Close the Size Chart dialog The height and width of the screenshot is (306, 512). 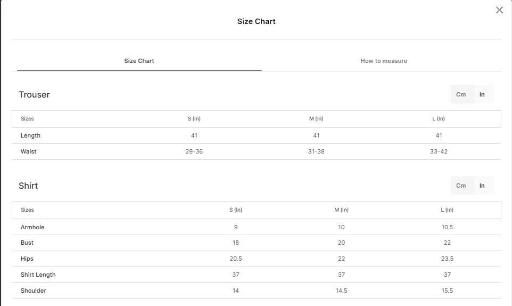pyautogui.click(x=499, y=10)
